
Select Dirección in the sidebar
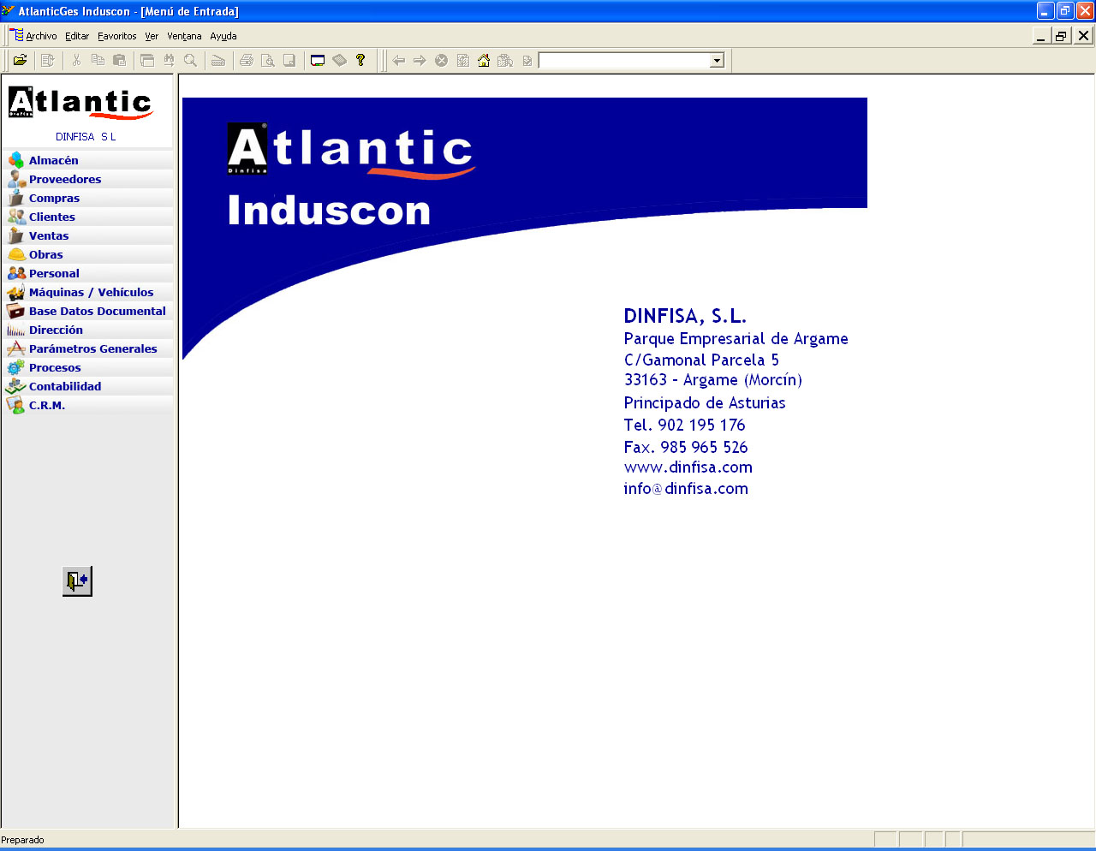click(x=87, y=330)
